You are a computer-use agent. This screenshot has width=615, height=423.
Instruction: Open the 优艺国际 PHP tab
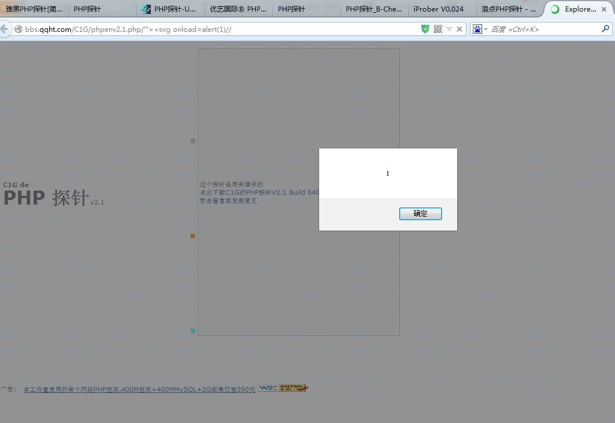(238, 9)
